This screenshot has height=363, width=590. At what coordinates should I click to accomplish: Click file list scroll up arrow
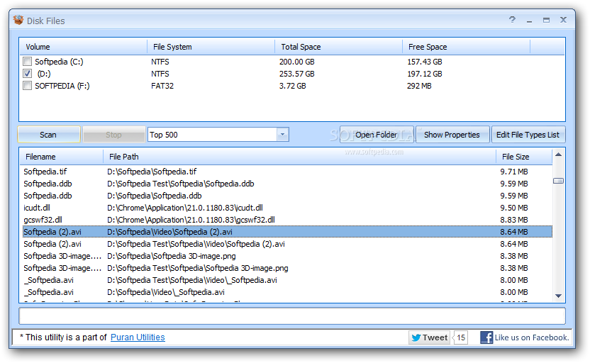pos(558,155)
